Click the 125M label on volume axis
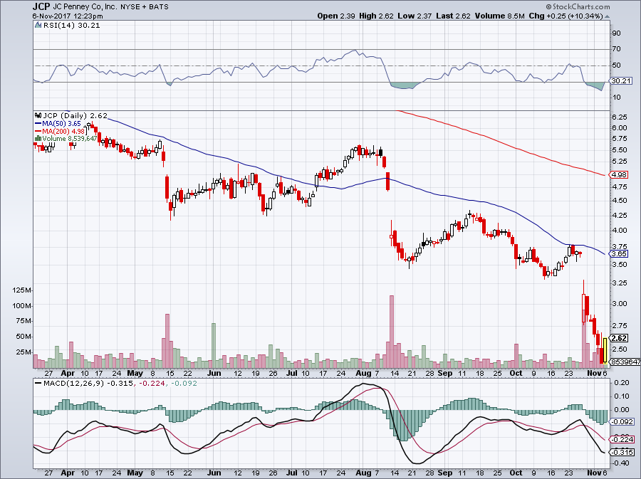The width and height of the screenshot is (641, 479). (22, 290)
